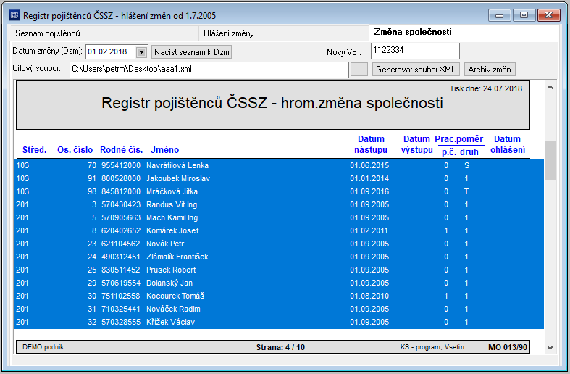Click Generovat soubor XML button

[x=416, y=70]
